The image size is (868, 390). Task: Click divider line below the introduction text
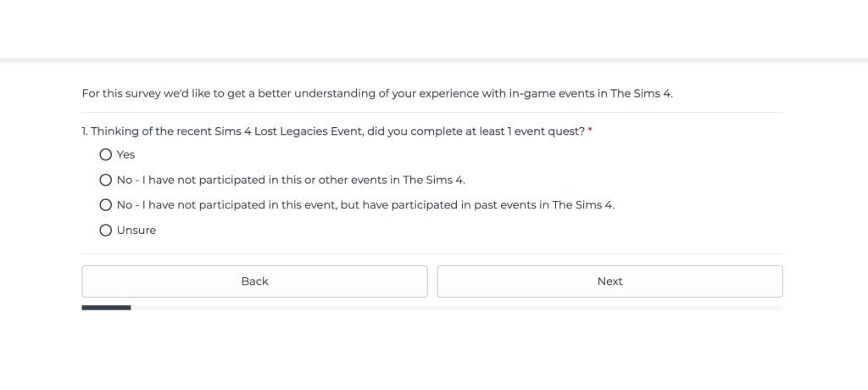(432, 112)
